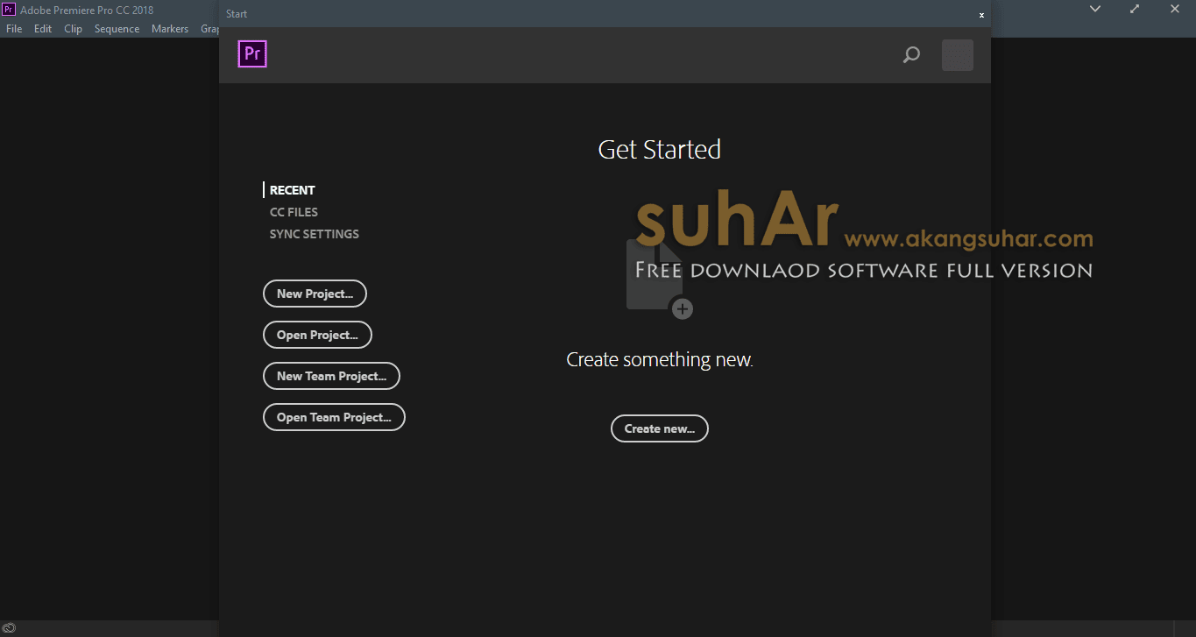This screenshot has height=637, width=1196.
Task: Click the New Team Project... button
Action: click(331, 376)
